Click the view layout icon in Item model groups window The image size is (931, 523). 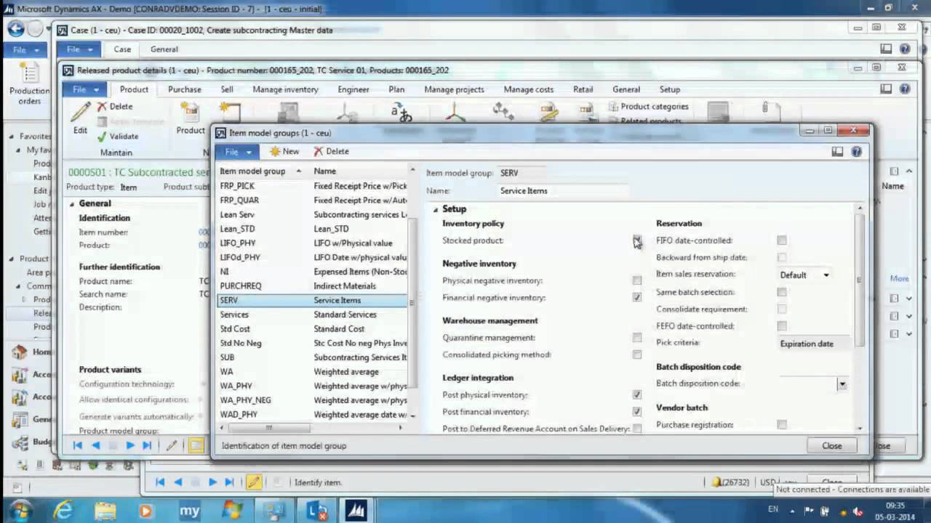pyautogui.click(x=837, y=151)
